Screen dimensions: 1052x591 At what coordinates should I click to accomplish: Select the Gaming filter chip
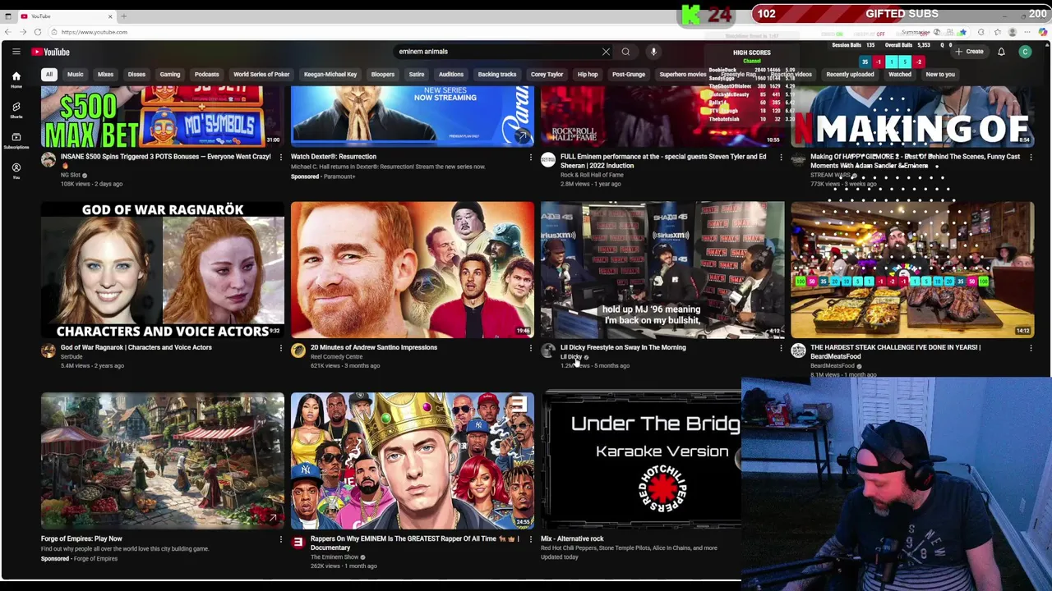tap(169, 75)
